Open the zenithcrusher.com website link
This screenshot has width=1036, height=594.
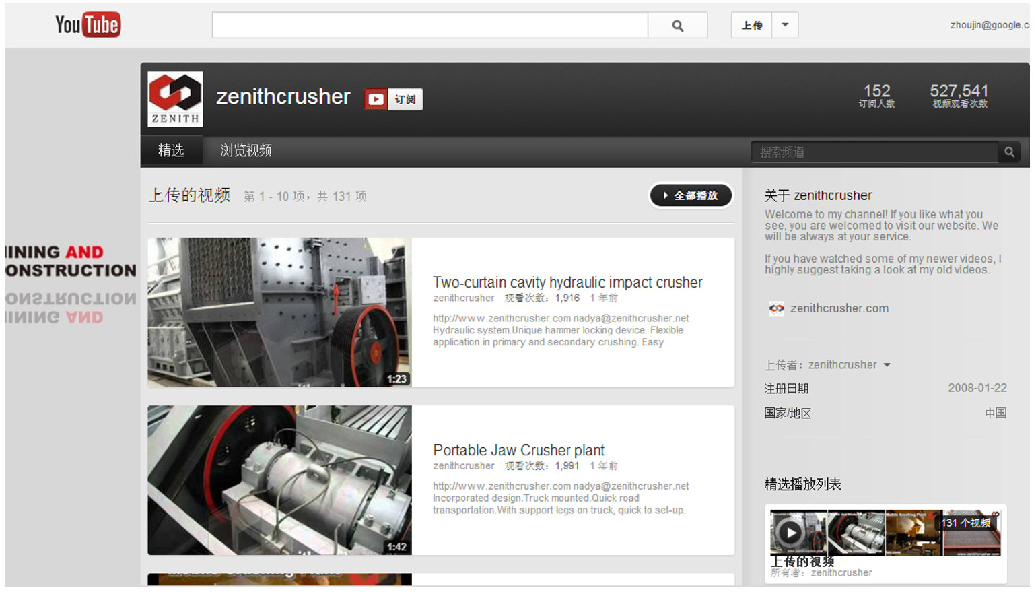pos(839,308)
